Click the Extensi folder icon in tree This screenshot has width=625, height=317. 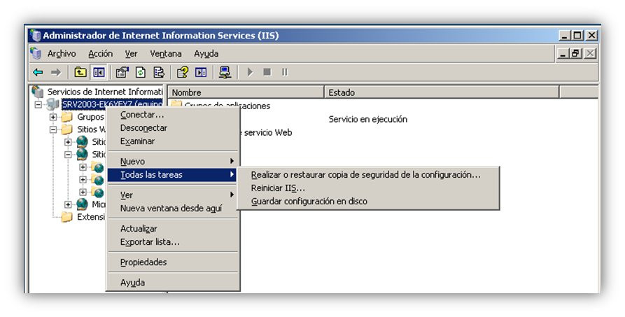click(67, 216)
